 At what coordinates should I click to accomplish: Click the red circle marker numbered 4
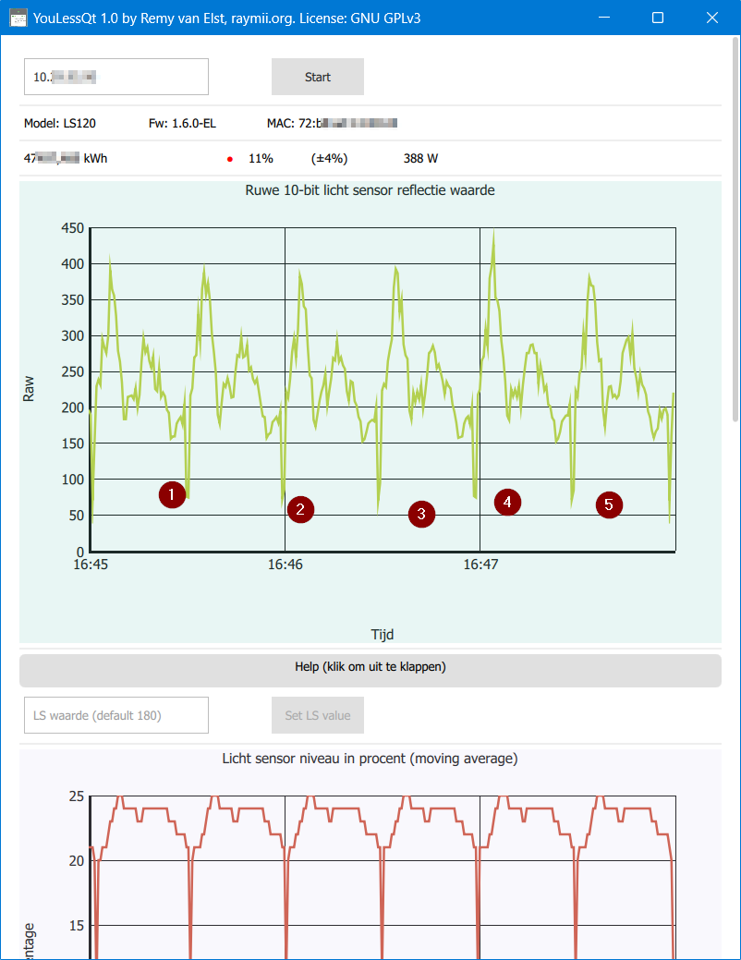[x=507, y=502]
